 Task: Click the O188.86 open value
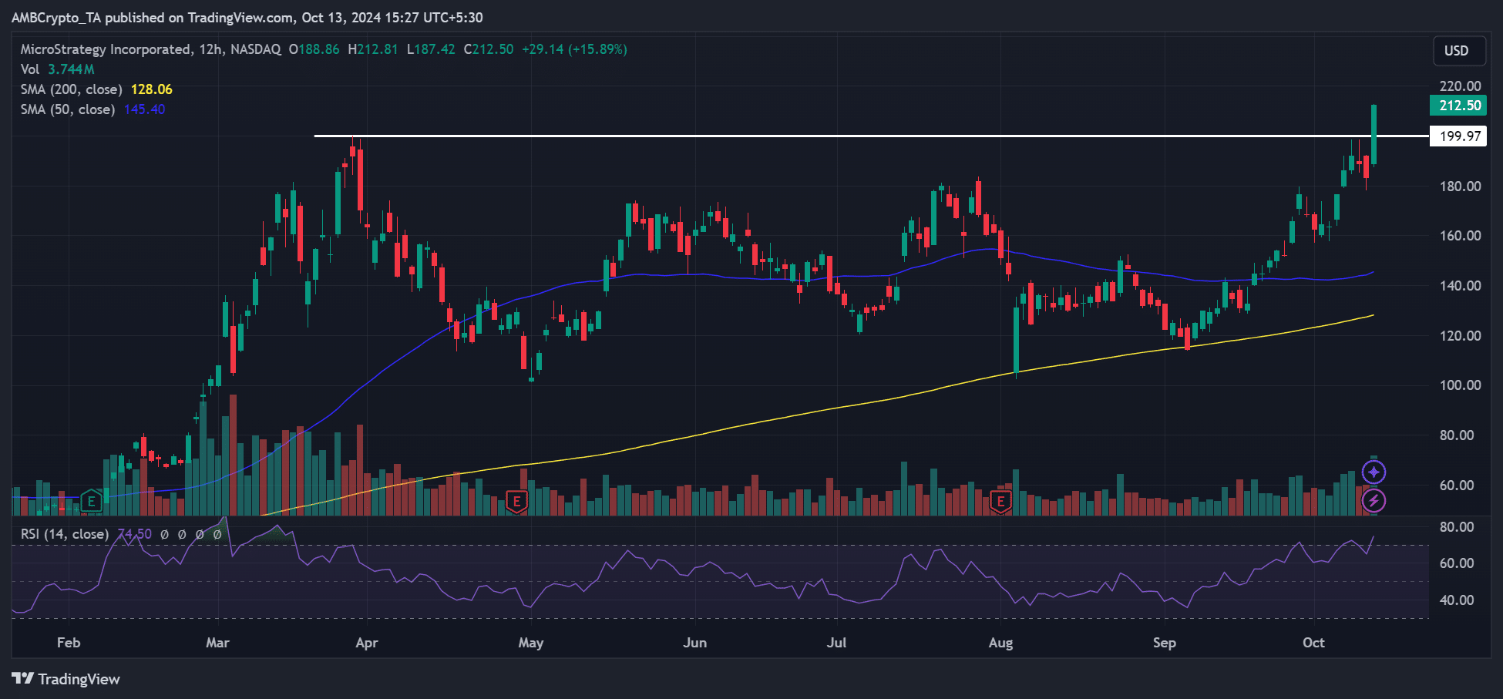[314, 49]
